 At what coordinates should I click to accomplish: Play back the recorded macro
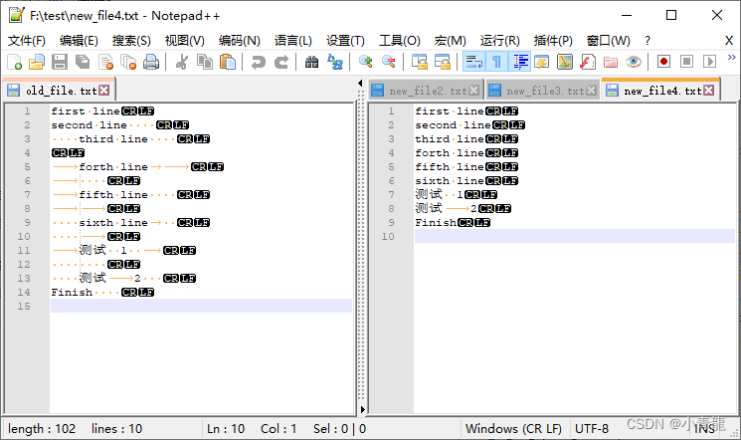pos(710,62)
